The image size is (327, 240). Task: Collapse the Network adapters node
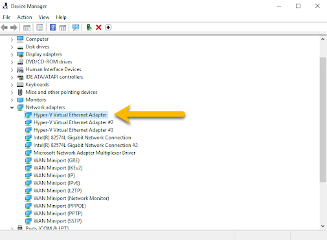12,107
